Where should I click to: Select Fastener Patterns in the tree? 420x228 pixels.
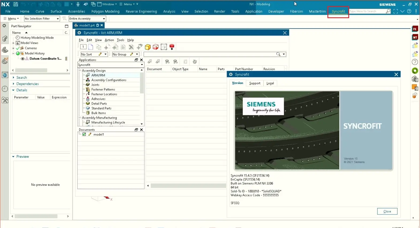pos(103,89)
